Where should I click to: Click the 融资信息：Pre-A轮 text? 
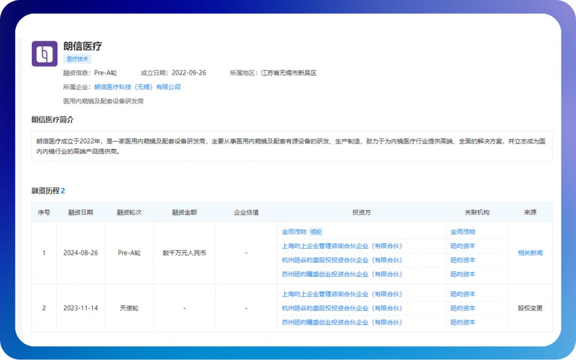pyautogui.click(x=90, y=73)
